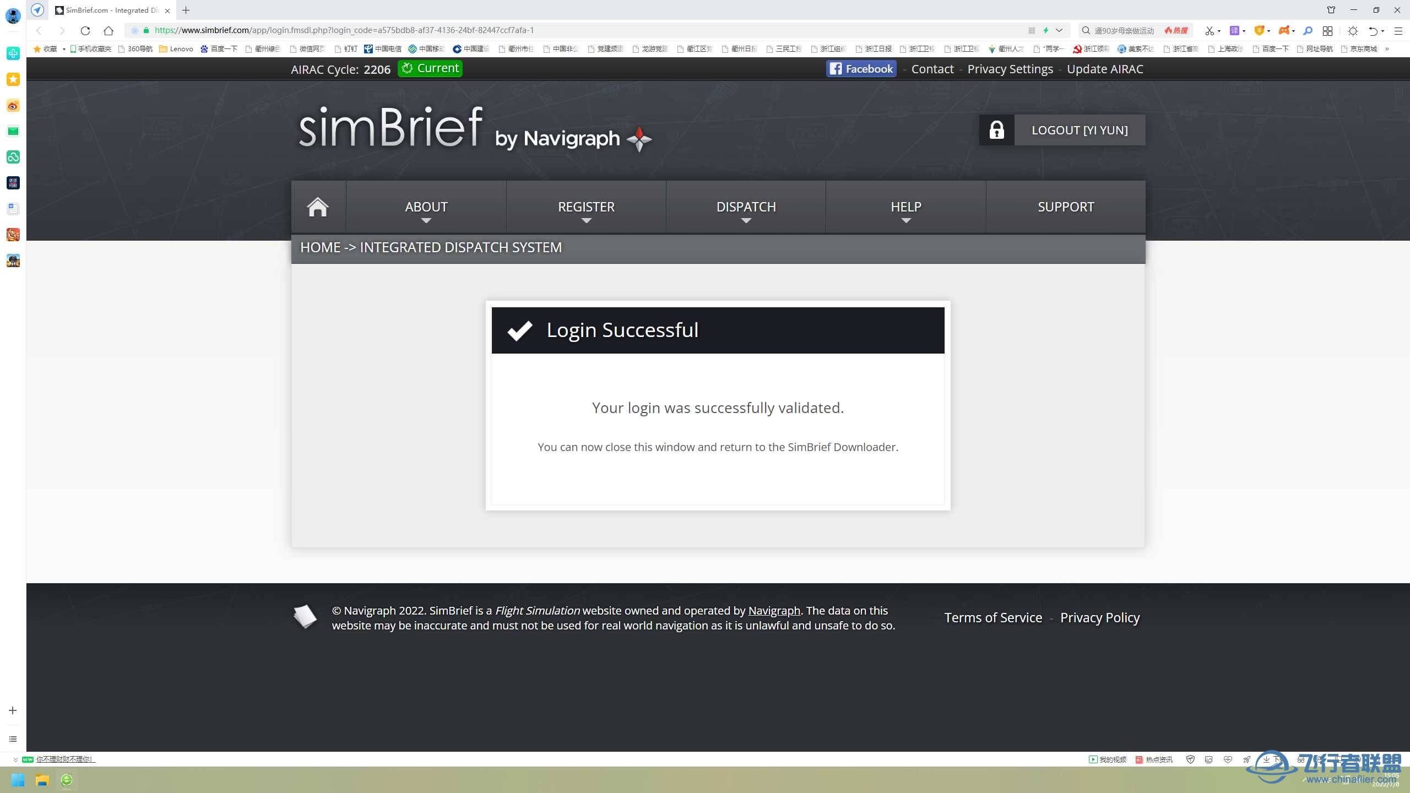
Task: Click the Privacy Settings link
Action: pos(1010,69)
